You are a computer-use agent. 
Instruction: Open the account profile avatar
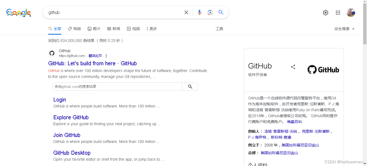pyautogui.click(x=351, y=13)
